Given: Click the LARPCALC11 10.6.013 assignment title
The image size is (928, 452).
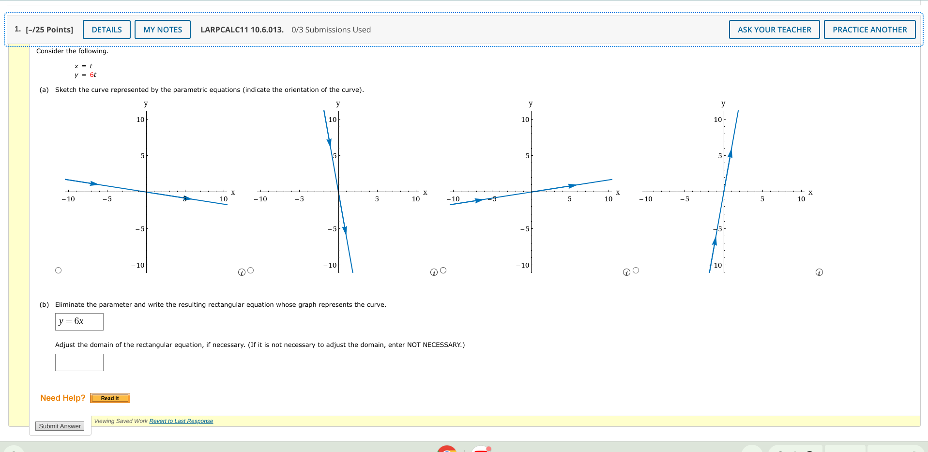Looking at the screenshot, I should click(242, 30).
